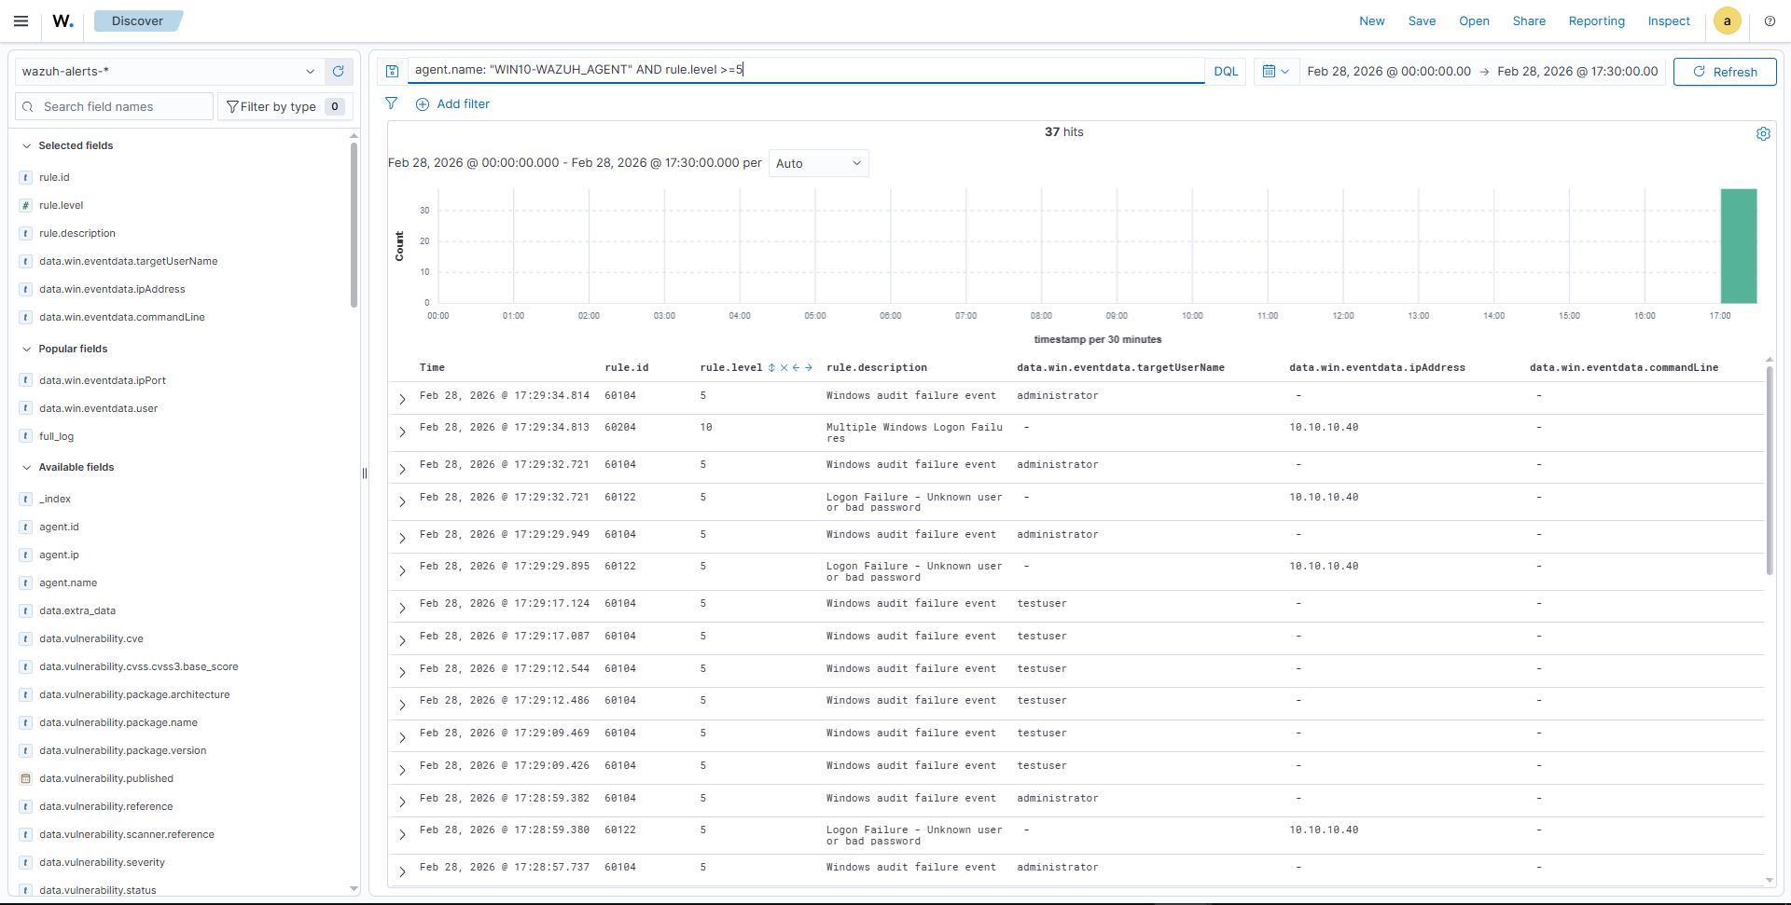Collapse the Available fields section
The width and height of the screenshot is (1791, 905).
pos(27,467)
